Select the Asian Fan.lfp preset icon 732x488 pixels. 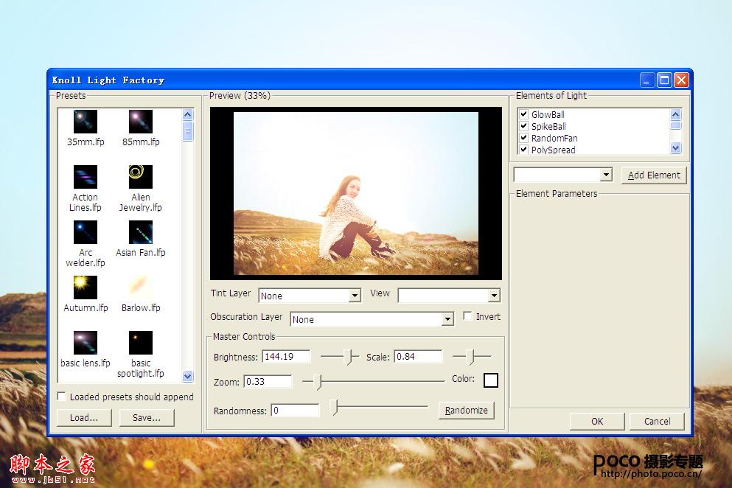pos(141,232)
